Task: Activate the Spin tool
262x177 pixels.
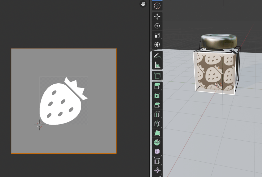Action: tap(157, 142)
